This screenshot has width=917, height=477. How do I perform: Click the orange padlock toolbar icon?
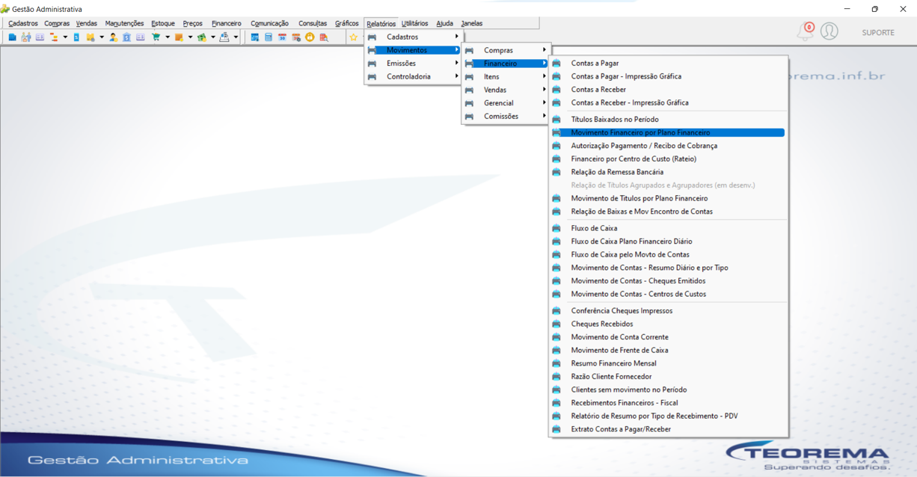click(310, 37)
